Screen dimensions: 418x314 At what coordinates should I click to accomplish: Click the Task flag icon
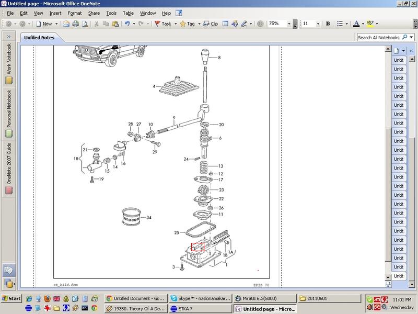click(x=157, y=24)
